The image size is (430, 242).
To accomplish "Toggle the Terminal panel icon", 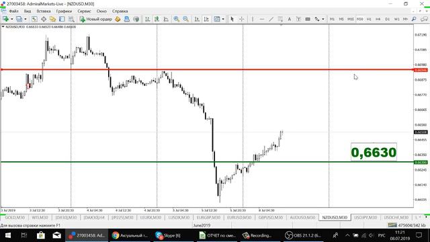I will 62,19.
